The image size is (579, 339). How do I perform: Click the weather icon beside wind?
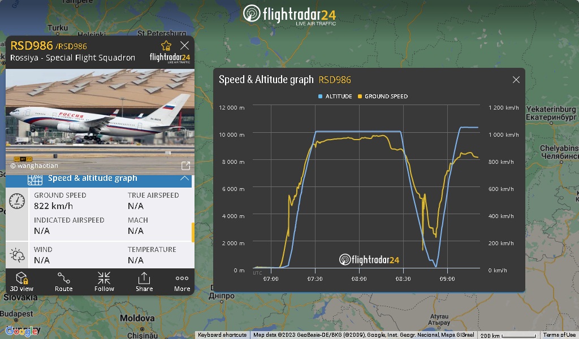click(x=17, y=255)
